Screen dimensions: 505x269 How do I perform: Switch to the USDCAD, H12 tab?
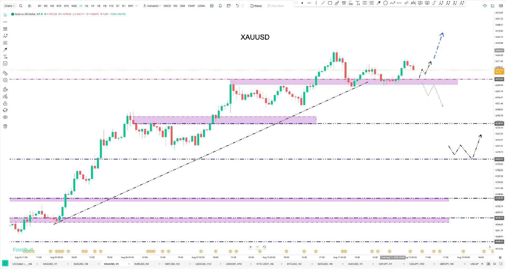point(203,264)
